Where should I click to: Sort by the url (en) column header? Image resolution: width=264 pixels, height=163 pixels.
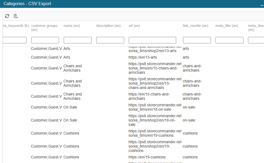pyautogui.click(x=134, y=25)
